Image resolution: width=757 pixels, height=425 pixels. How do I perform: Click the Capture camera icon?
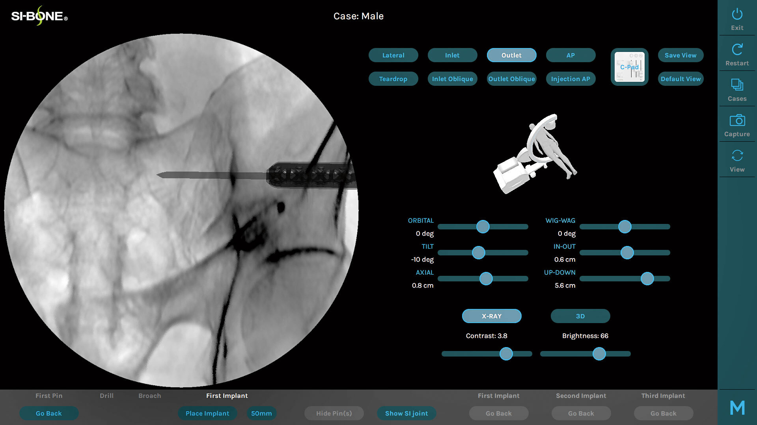tap(737, 121)
